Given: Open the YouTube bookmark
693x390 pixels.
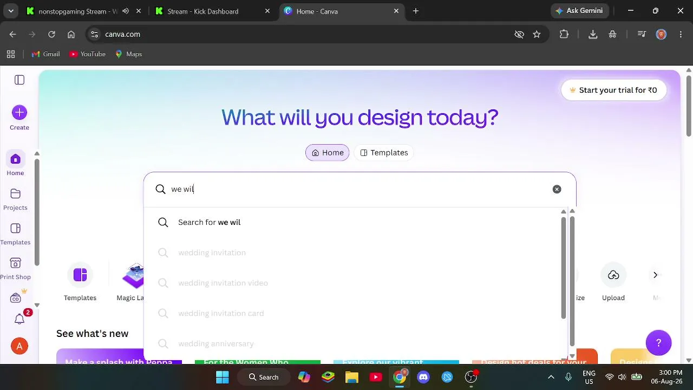Looking at the screenshot, I should [87, 54].
